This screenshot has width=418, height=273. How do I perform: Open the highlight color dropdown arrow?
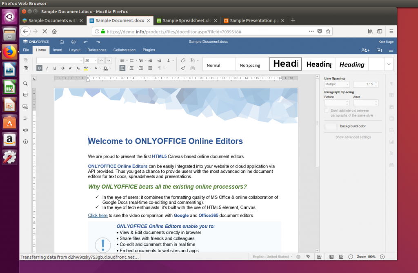pos(91,68)
